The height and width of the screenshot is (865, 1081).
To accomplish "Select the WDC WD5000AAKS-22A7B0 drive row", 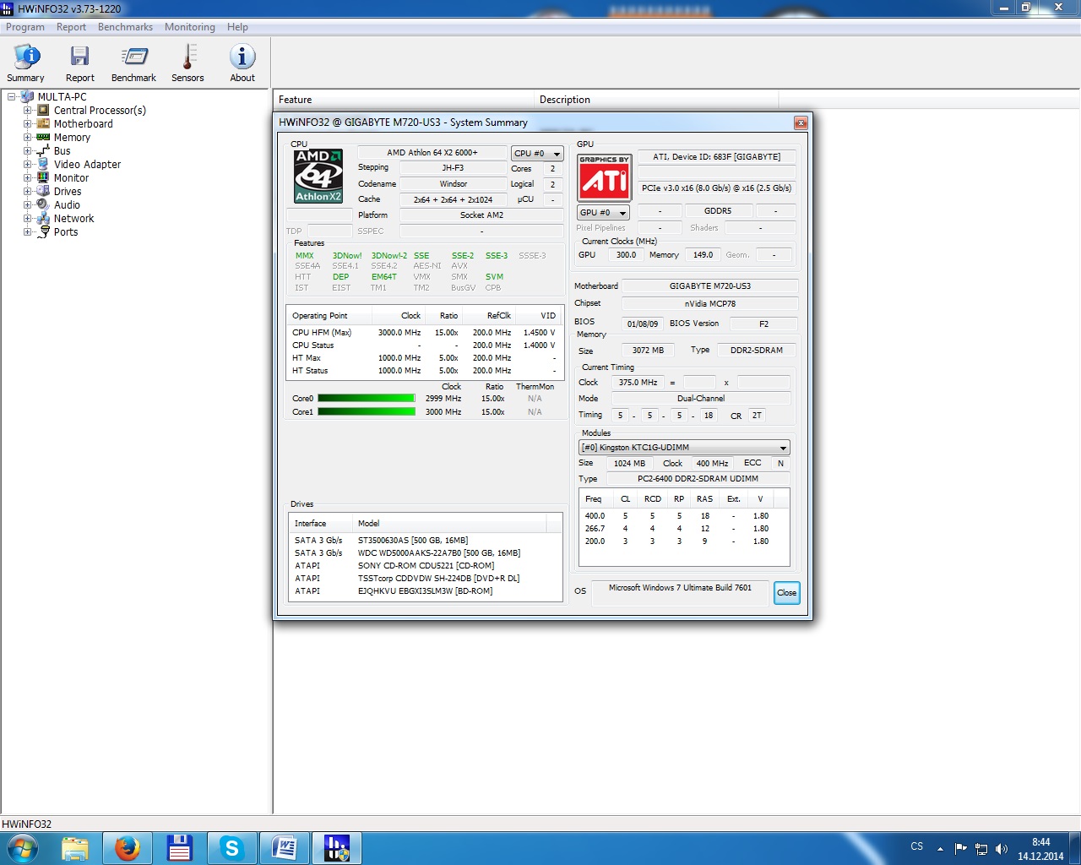I will pos(426,552).
